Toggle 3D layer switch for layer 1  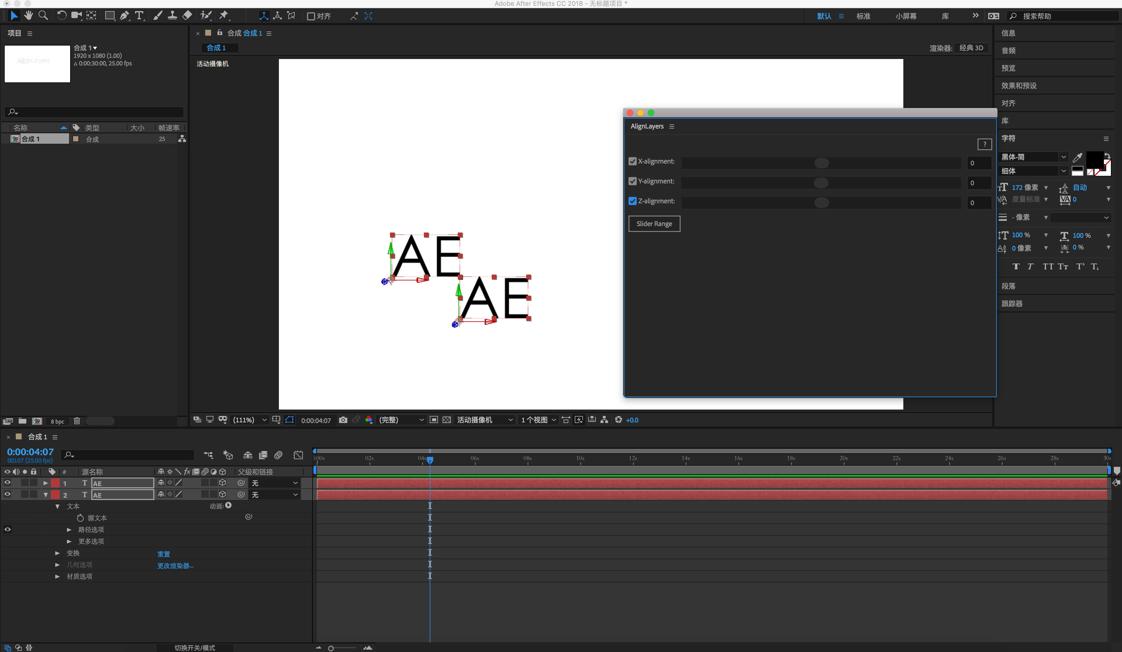coord(223,483)
